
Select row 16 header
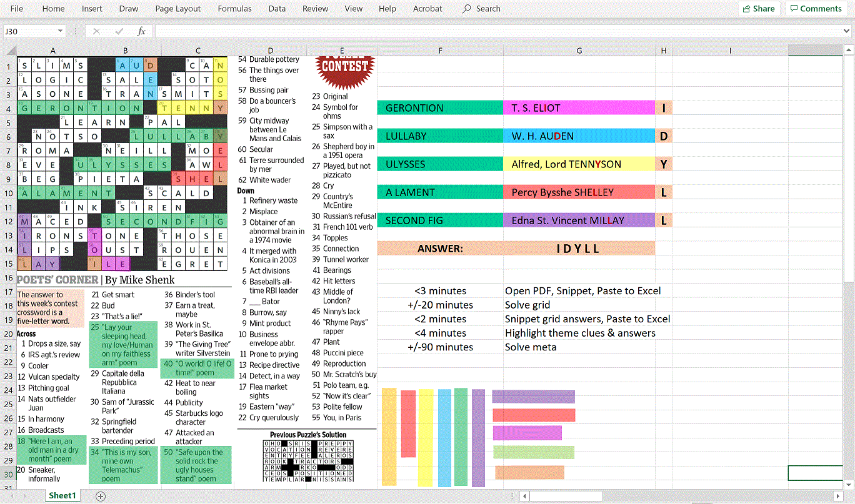pos(8,278)
